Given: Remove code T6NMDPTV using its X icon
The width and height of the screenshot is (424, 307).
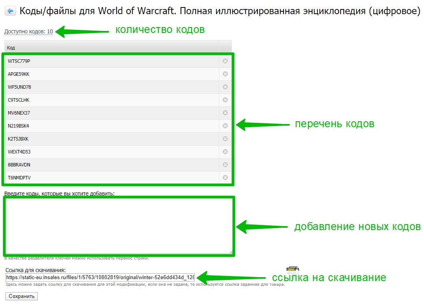Looking at the screenshot, I should pos(225,177).
